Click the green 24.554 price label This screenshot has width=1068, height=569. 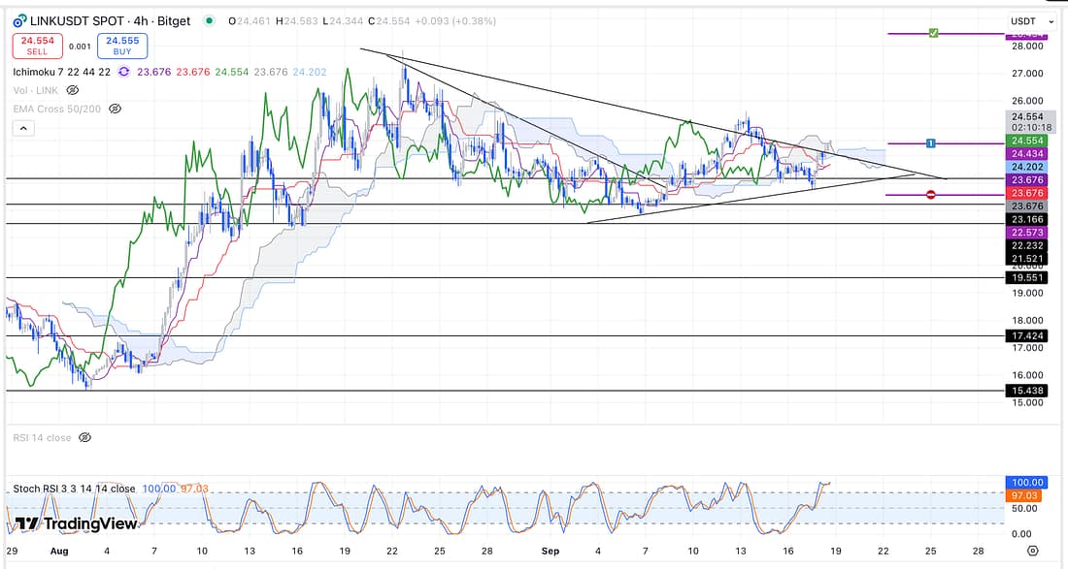click(1027, 141)
